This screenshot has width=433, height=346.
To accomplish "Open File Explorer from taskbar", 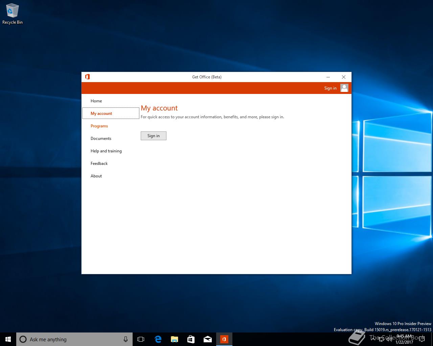I will pyautogui.click(x=174, y=339).
